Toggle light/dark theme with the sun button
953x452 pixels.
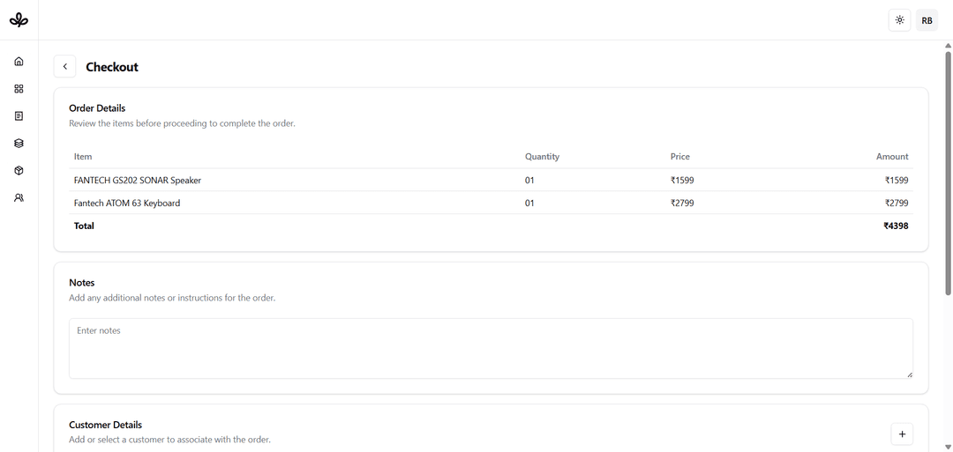[x=899, y=20]
